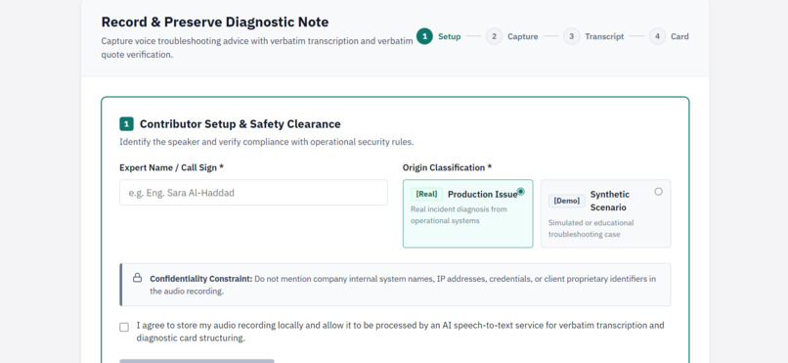Click the lock icon in the confidentiality notice
Viewport: 788px width, 363px height.
coord(137,278)
